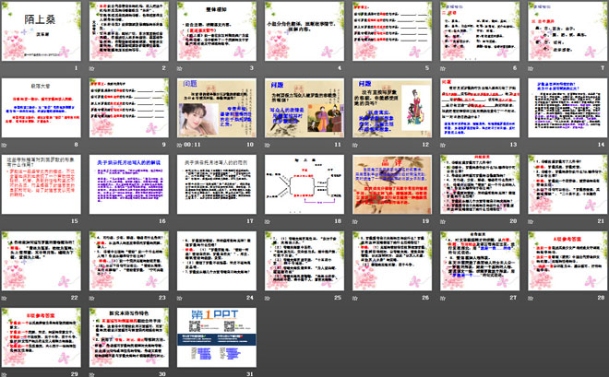Click the star icon below slide 18

tap(268, 222)
